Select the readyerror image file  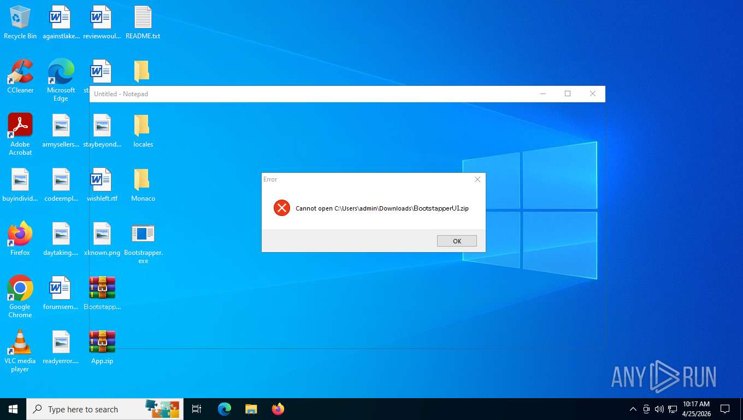point(61,347)
